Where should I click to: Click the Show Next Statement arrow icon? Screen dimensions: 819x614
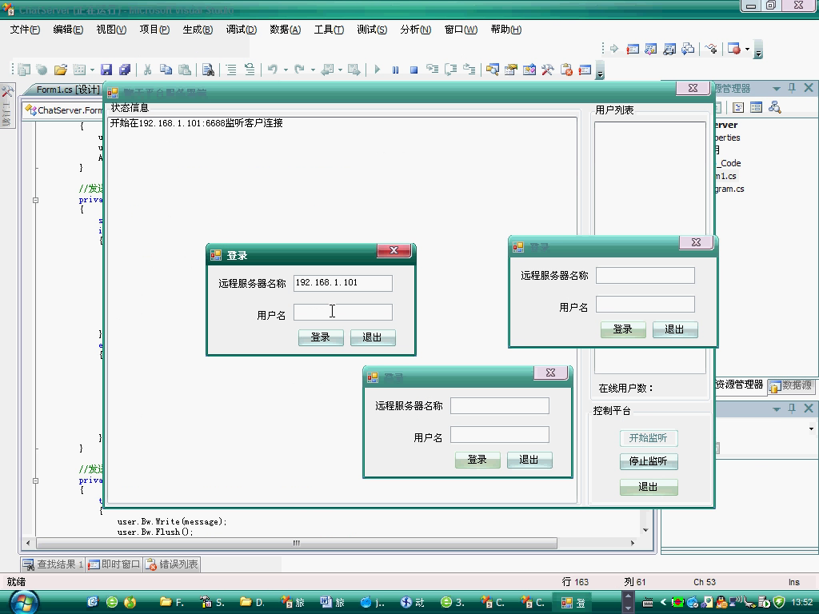[614, 49]
